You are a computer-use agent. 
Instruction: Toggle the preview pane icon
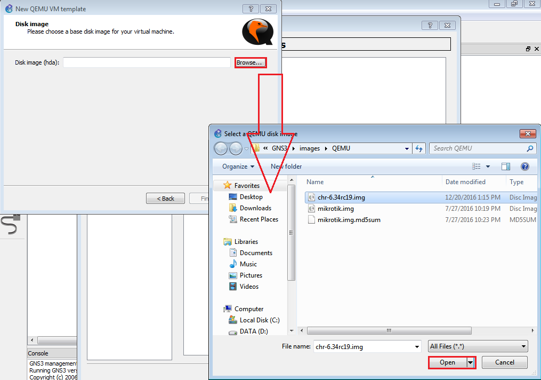[505, 167]
